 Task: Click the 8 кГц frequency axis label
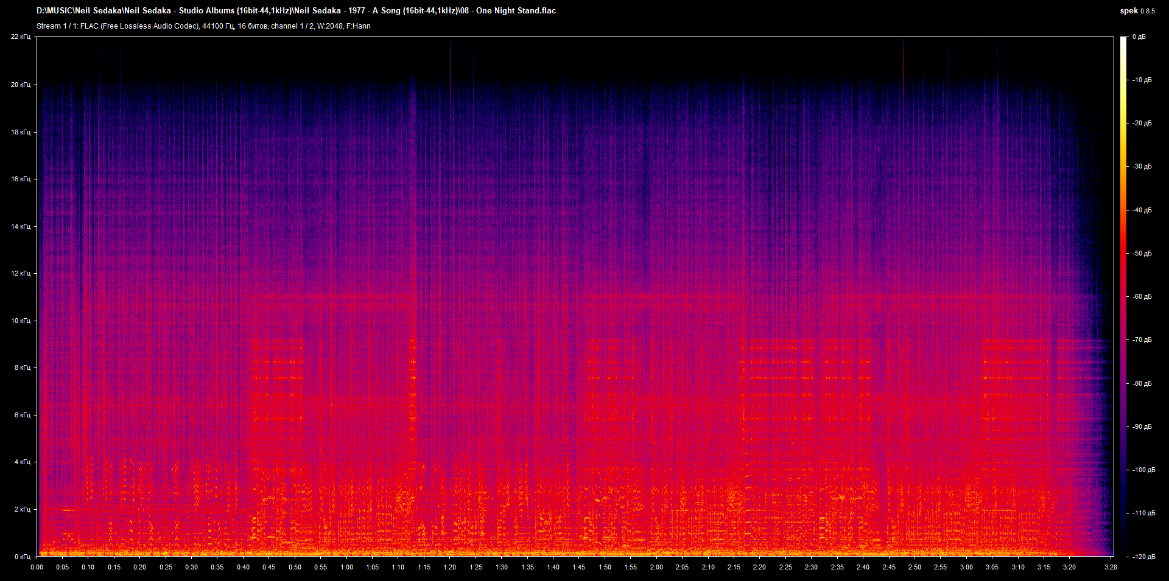coord(23,367)
